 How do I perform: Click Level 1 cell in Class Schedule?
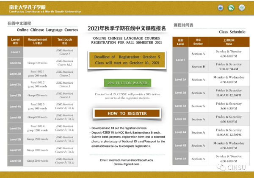[x=181, y=60]
